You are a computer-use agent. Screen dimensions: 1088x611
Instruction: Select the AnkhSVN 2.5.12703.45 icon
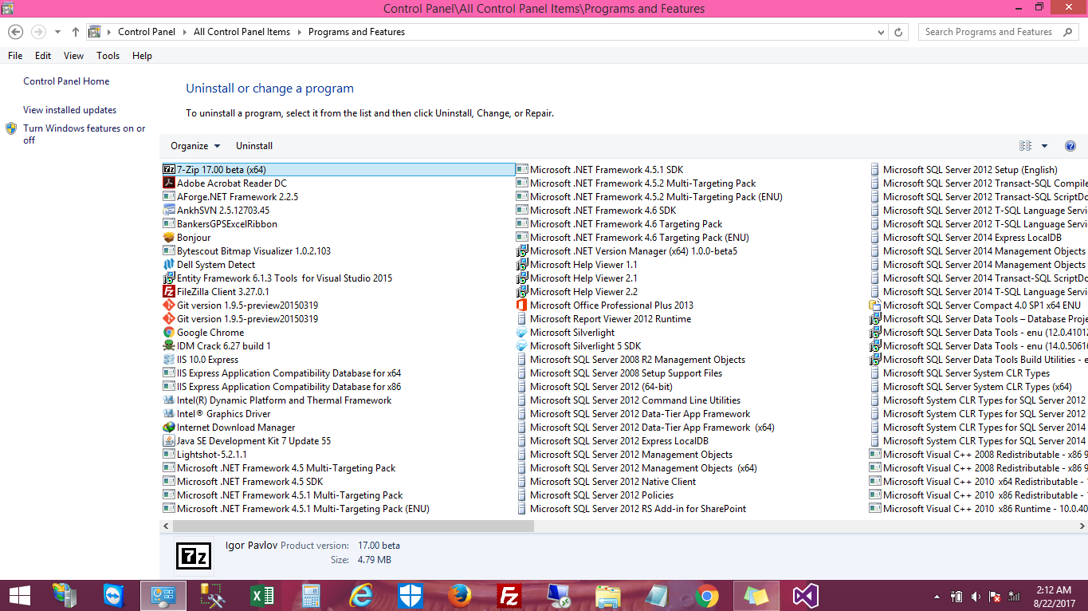[169, 211]
